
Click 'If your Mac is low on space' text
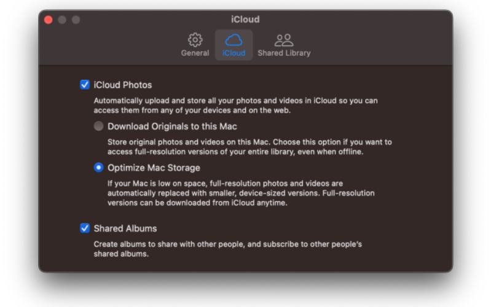[241, 193]
